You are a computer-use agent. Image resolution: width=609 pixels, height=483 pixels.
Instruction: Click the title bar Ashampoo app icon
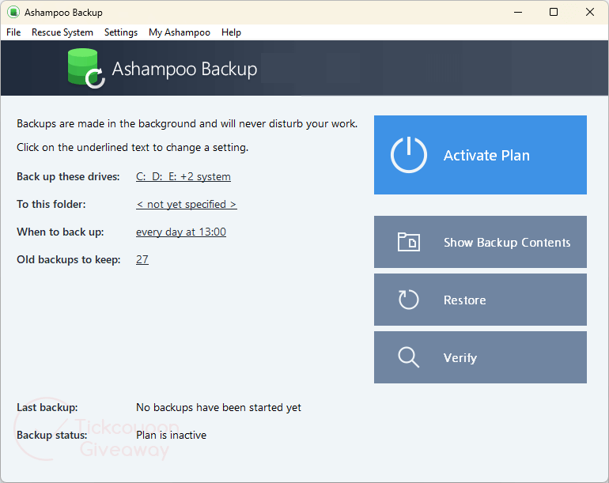click(13, 13)
